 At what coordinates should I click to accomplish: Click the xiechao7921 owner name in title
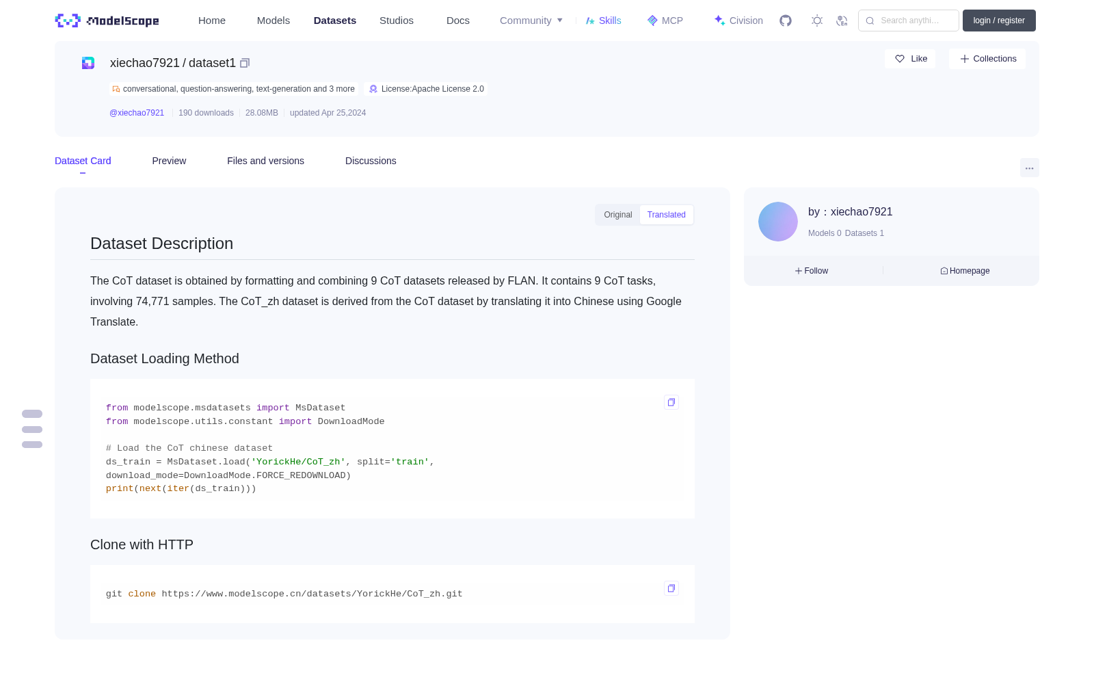(145, 63)
